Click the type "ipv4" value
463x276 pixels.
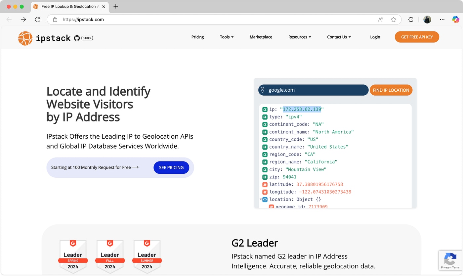[294, 117]
